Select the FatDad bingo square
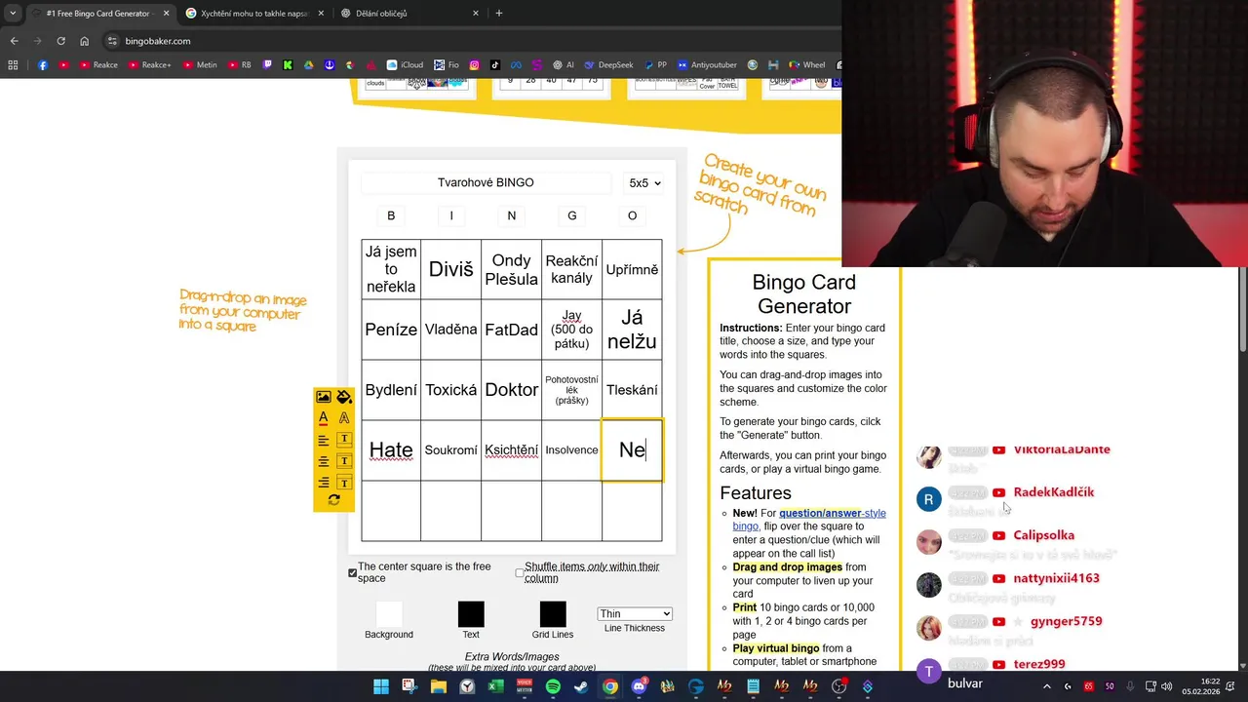This screenshot has height=702, width=1248. click(x=512, y=330)
